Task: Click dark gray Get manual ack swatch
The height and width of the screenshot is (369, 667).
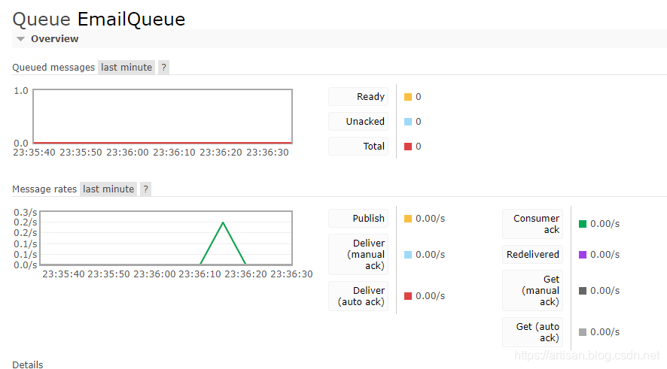Action: point(583,291)
